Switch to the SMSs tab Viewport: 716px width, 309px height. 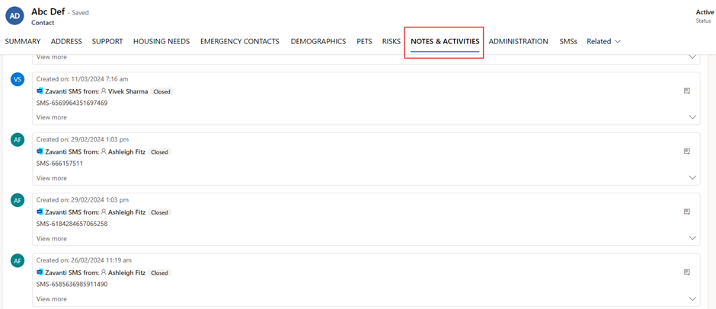(x=568, y=41)
